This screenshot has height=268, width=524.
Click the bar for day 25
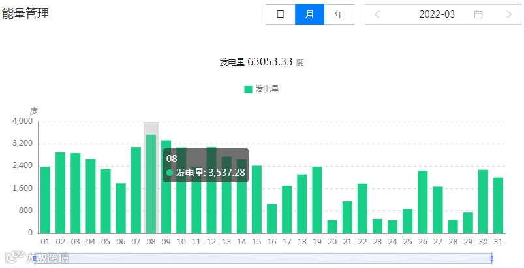(408, 221)
